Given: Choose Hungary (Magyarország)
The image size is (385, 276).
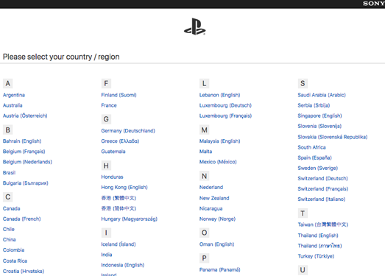Looking at the screenshot, I should pyautogui.click(x=129, y=219).
